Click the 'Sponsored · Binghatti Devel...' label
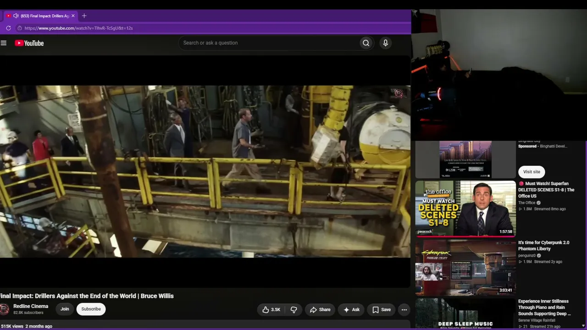This screenshot has width=587, height=330. click(x=543, y=146)
